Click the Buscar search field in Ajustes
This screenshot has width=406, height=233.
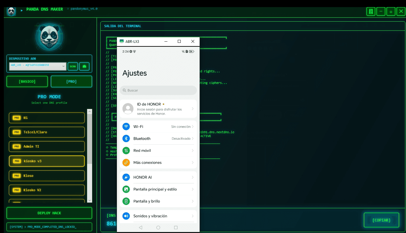[x=158, y=90]
